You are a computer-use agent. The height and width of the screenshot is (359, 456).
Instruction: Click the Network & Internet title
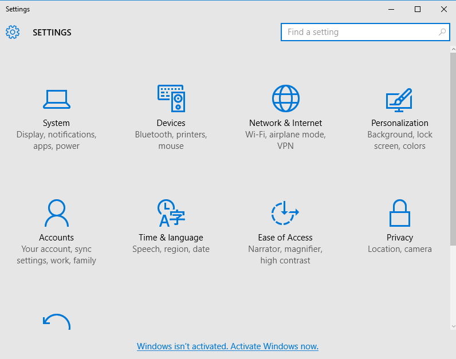[285, 123]
